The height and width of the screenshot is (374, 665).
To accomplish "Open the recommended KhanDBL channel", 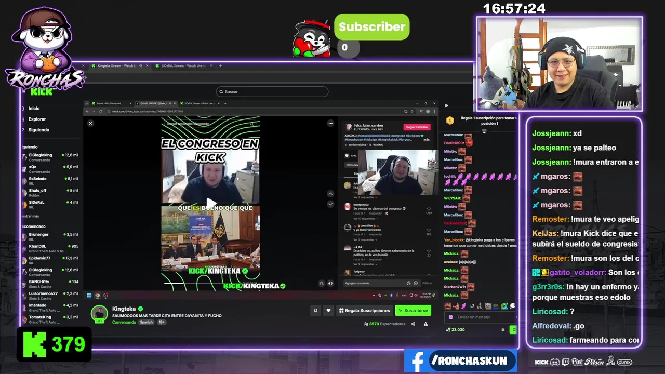I will coord(50,248).
